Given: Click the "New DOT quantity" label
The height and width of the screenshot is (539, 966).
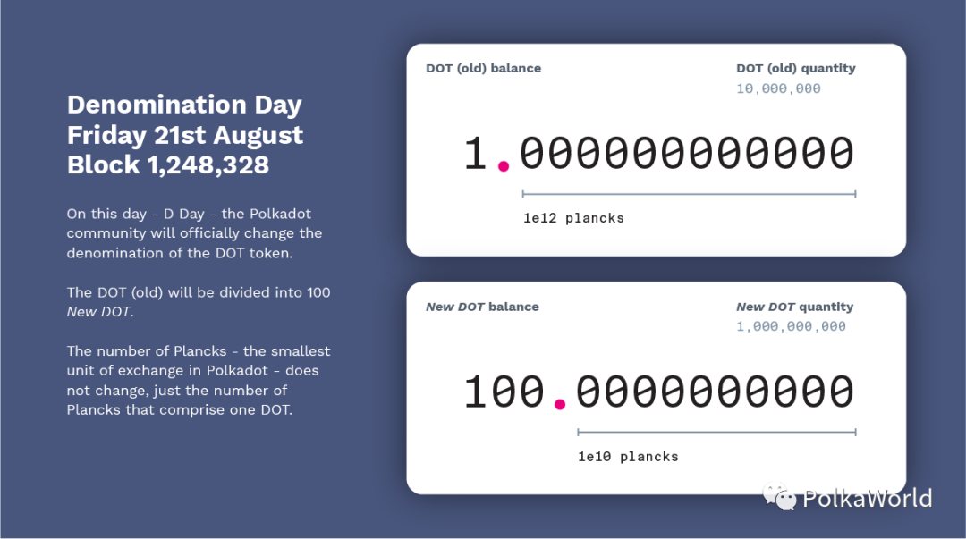Looking at the screenshot, I should (x=794, y=307).
